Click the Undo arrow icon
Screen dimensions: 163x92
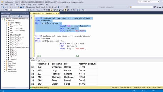point(58,7)
